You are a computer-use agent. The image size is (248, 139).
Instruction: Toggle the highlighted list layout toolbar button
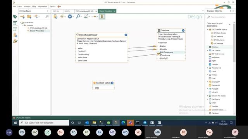102,16
